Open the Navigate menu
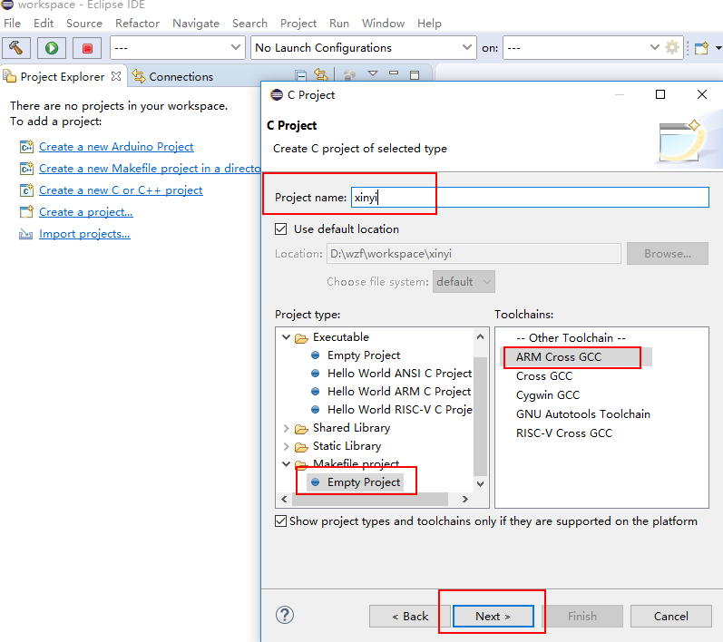The image size is (723, 642). point(196,23)
